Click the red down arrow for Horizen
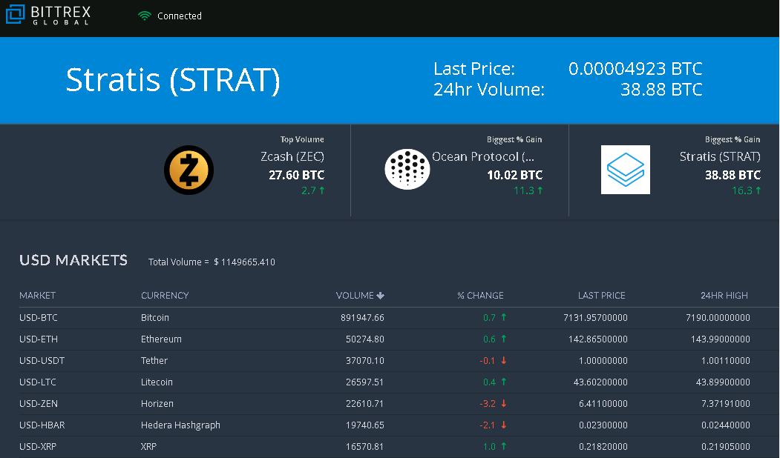The image size is (780, 458). [x=503, y=403]
